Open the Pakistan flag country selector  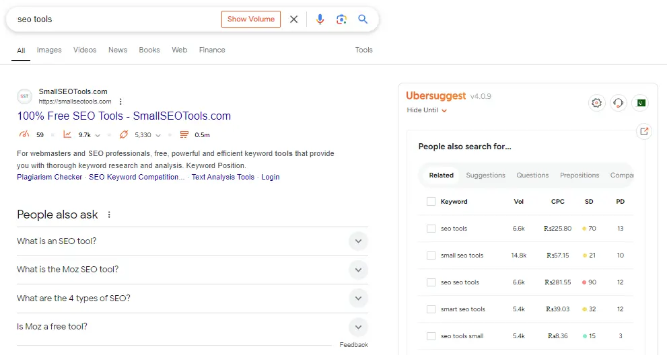pos(640,103)
